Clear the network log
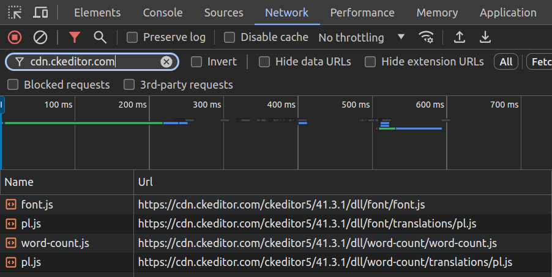The width and height of the screenshot is (552, 277). coord(40,37)
